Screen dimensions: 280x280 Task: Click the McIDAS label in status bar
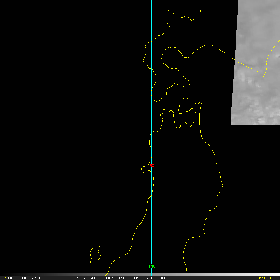coord(266,278)
